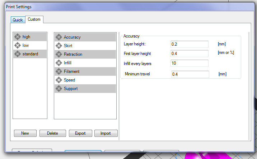257x159 pixels.
Task: Click the Delete button
Action: point(53,133)
